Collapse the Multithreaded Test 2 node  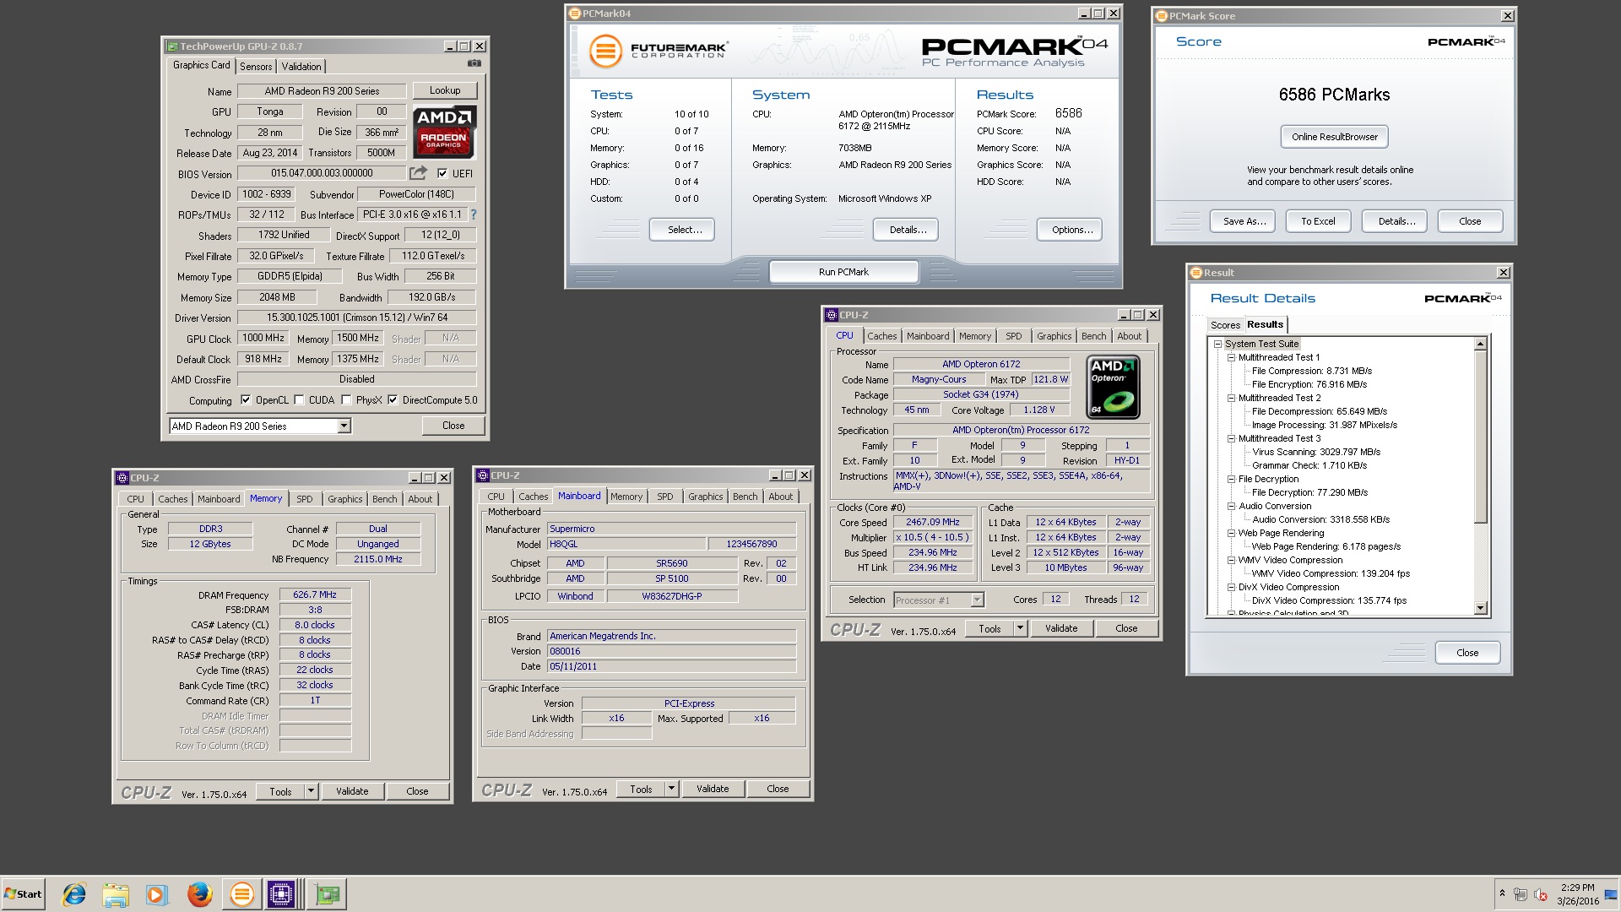click(1231, 398)
